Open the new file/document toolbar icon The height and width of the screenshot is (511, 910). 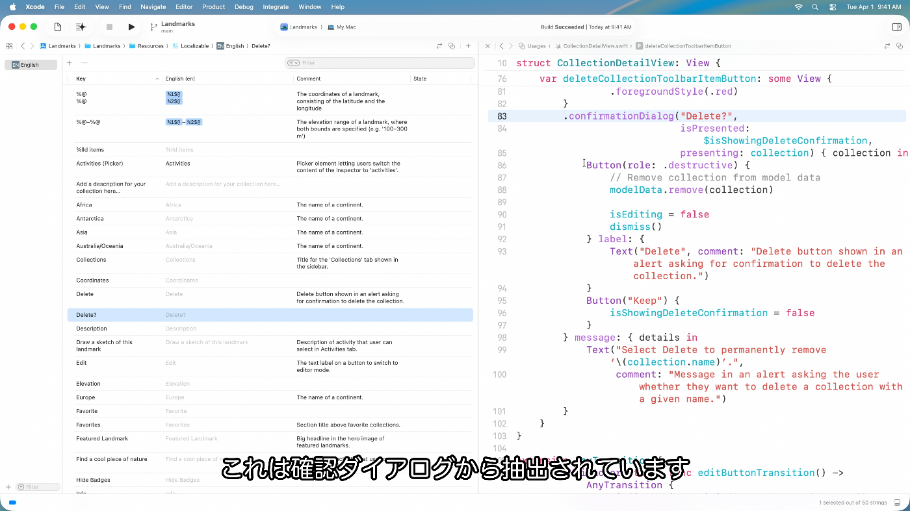coord(58,27)
